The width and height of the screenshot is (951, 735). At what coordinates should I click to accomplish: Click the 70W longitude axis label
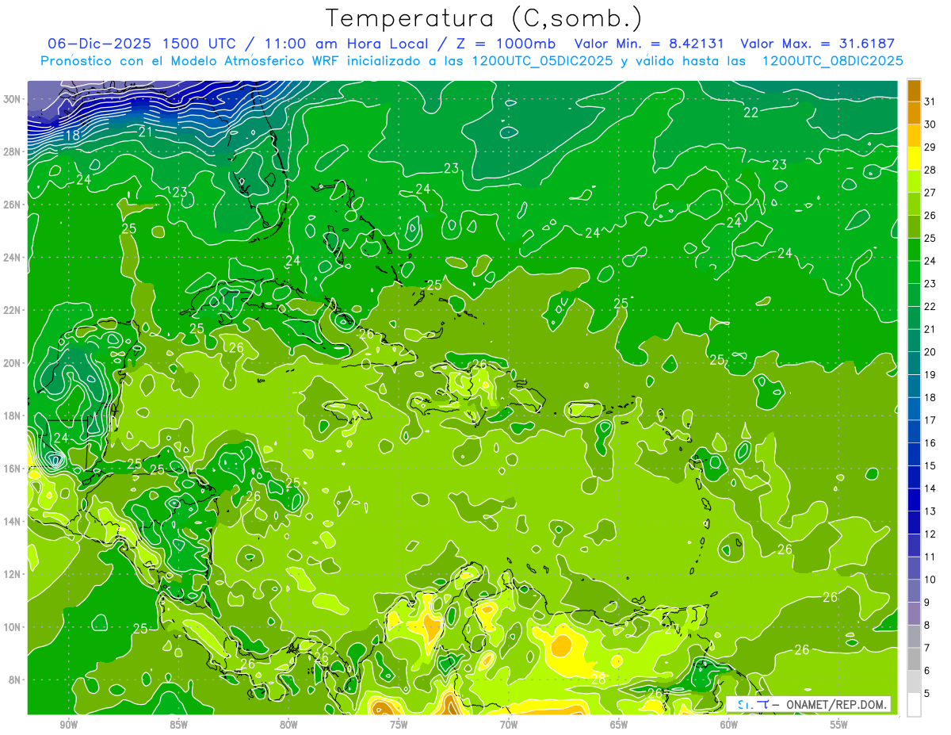[509, 725]
